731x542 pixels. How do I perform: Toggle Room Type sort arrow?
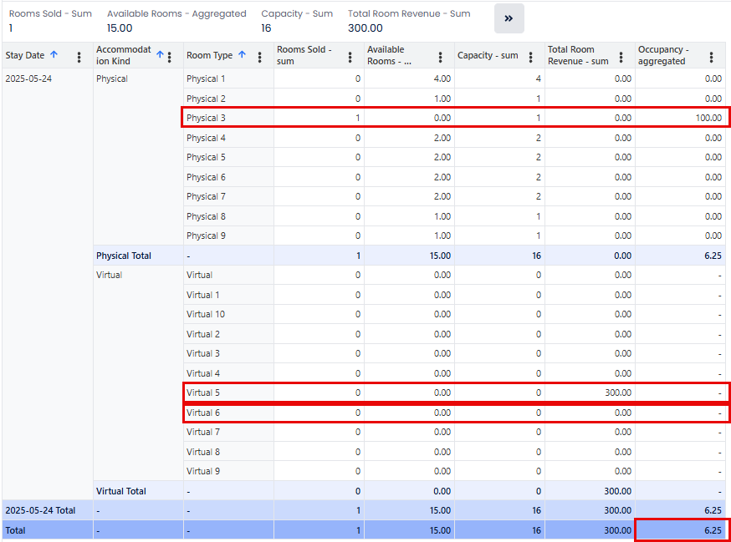(x=242, y=55)
